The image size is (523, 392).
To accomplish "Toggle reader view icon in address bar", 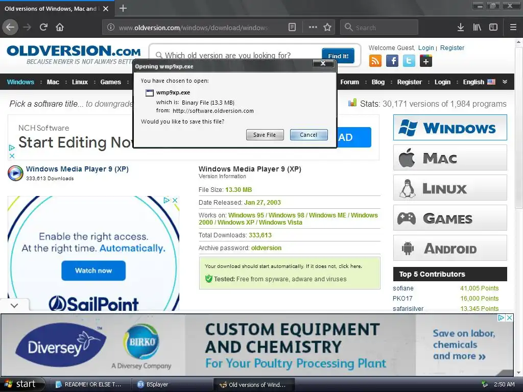I will [292, 28].
